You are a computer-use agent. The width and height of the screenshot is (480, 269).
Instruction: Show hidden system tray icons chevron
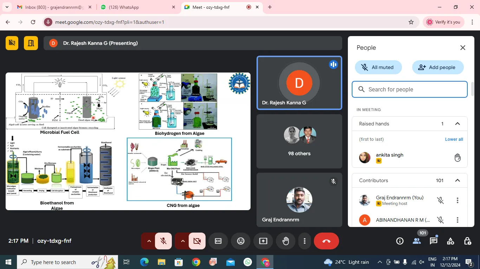380,262
